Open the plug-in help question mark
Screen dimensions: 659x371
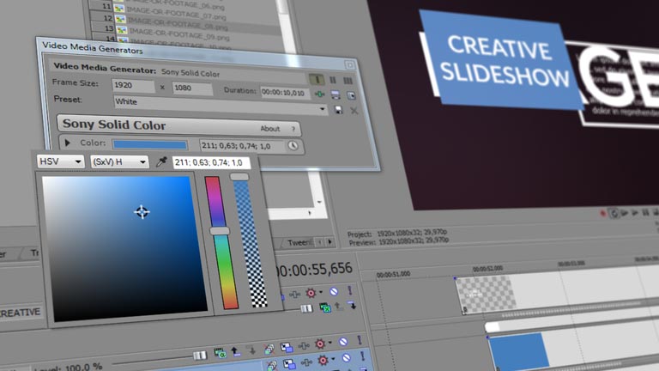(293, 129)
